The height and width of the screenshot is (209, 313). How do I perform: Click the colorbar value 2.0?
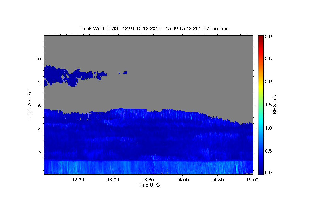point(269,82)
